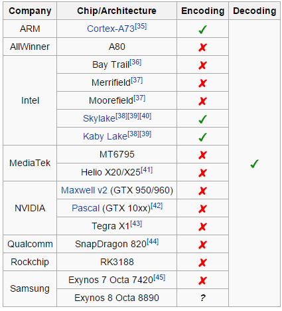Open citation [43] beside Tegra X1
The width and height of the screenshot is (282, 311).
(x=136, y=224)
